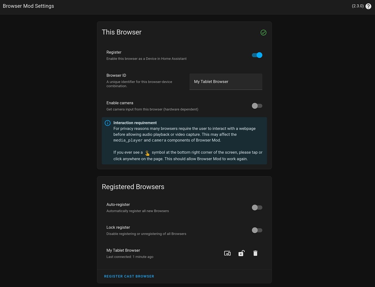Enable camera input toggle

257,106
